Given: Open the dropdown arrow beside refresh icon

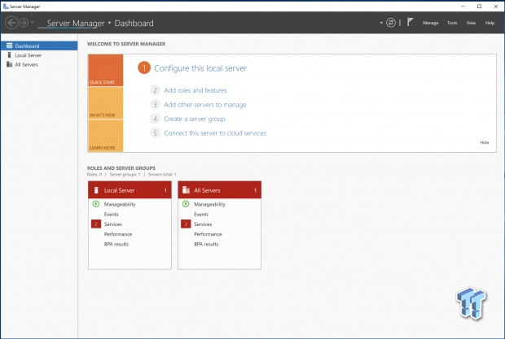Looking at the screenshot, I should pos(381,23).
